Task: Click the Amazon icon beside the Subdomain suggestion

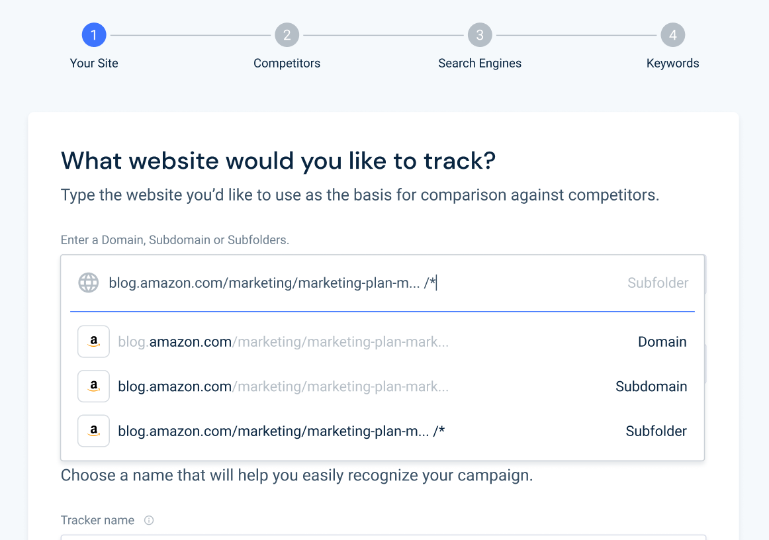Action: tap(93, 386)
